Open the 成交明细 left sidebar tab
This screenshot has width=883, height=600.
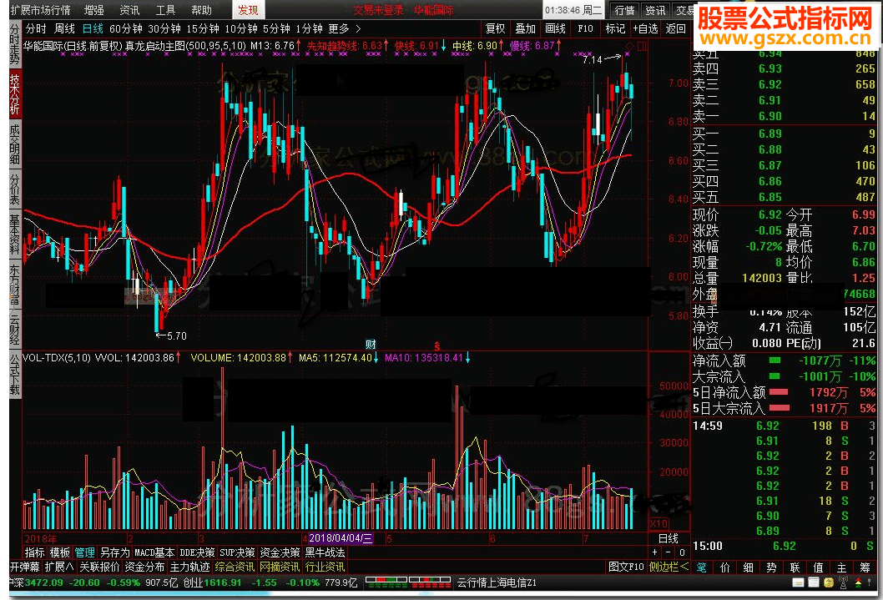coord(15,144)
